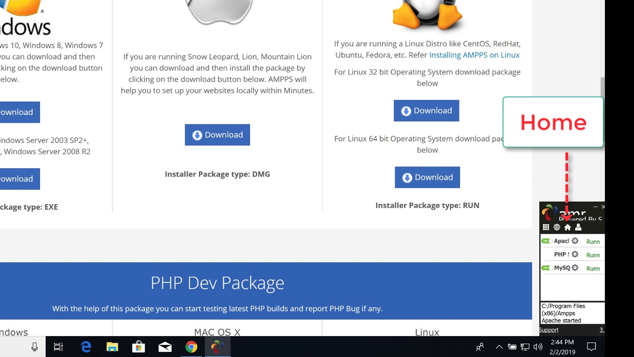Click the network icon in system tray
634x357 pixels.
pyautogui.click(x=525, y=347)
